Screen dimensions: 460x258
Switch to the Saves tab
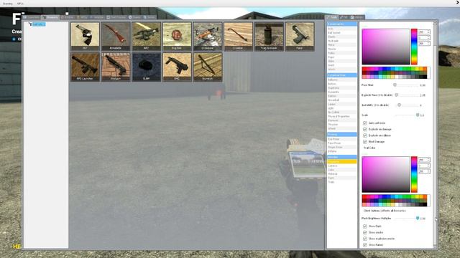coord(149,17)
